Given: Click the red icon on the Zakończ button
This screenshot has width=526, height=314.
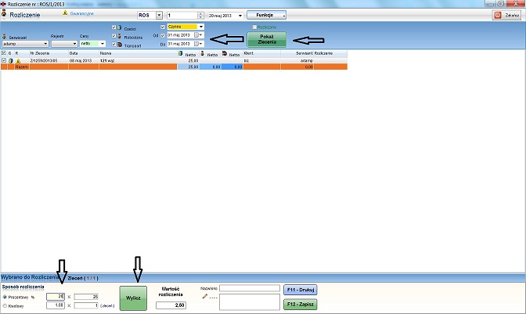Looking at the screenshot, I should (x=498, y=15).
